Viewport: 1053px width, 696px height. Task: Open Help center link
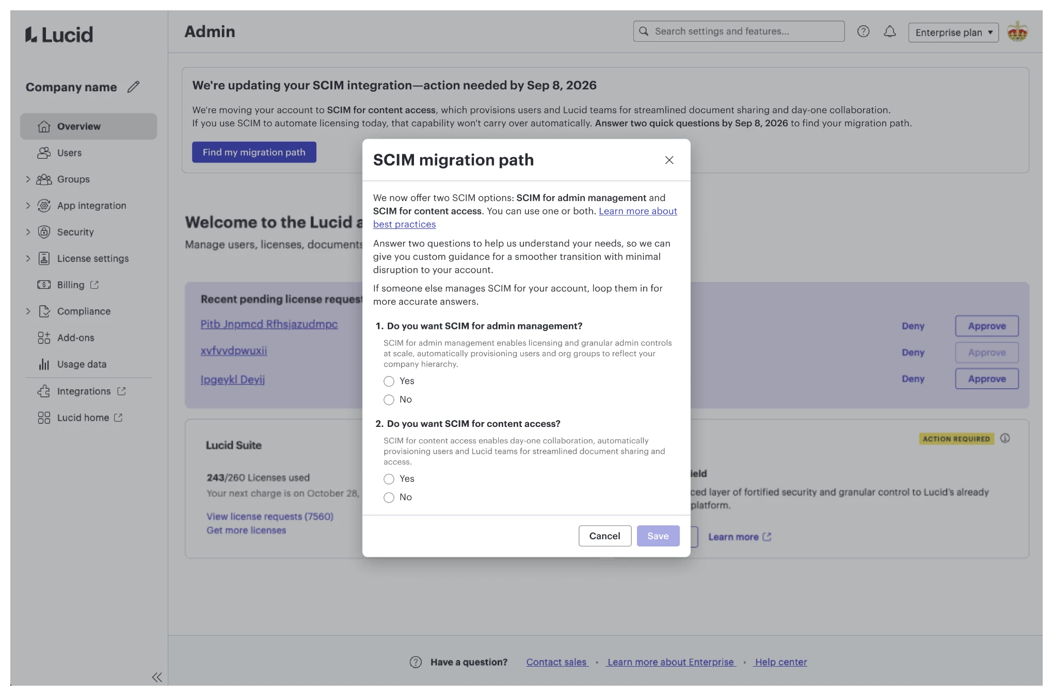(780, 662)
